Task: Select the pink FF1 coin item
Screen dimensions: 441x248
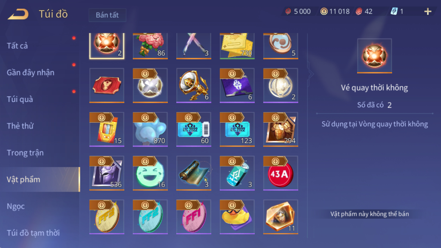Action: (x=194, y=217)
